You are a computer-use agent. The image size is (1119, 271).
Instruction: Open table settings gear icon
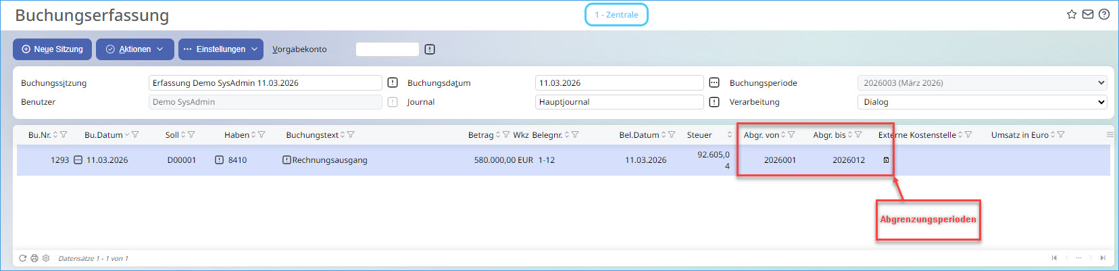point(46,258)
